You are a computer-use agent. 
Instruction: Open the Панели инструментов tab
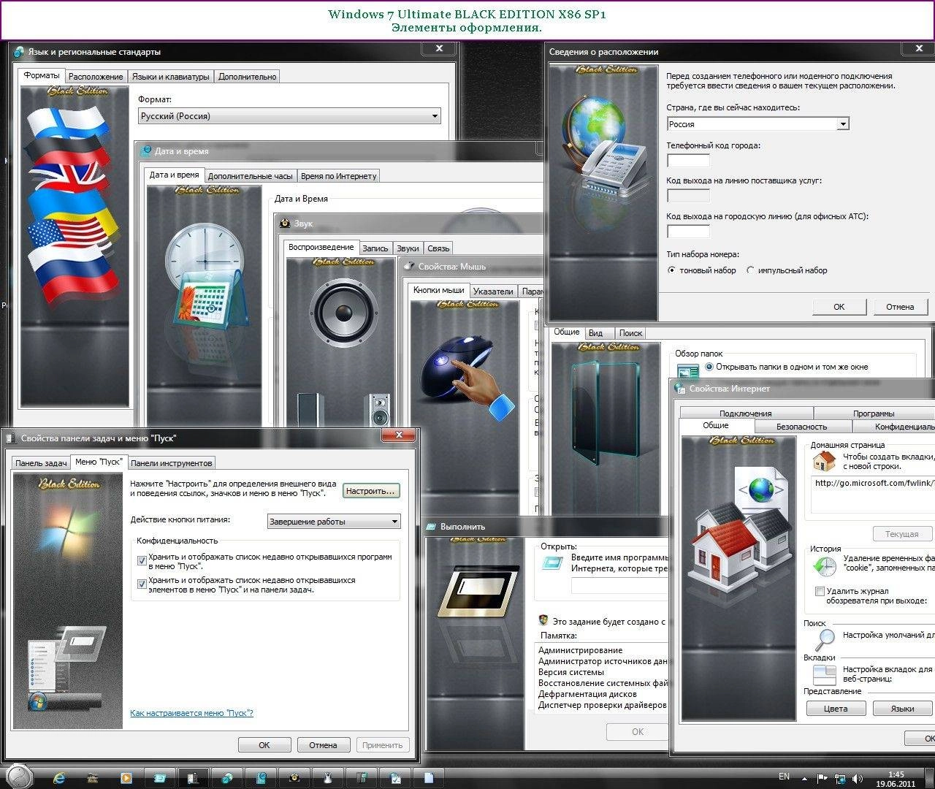click(172, 463)
